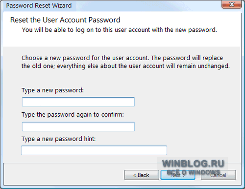Go to previous step with Back button
Image resolution: width=245 pixels, height=189 pixels.
pyautogui.click(x=142, y=175)
